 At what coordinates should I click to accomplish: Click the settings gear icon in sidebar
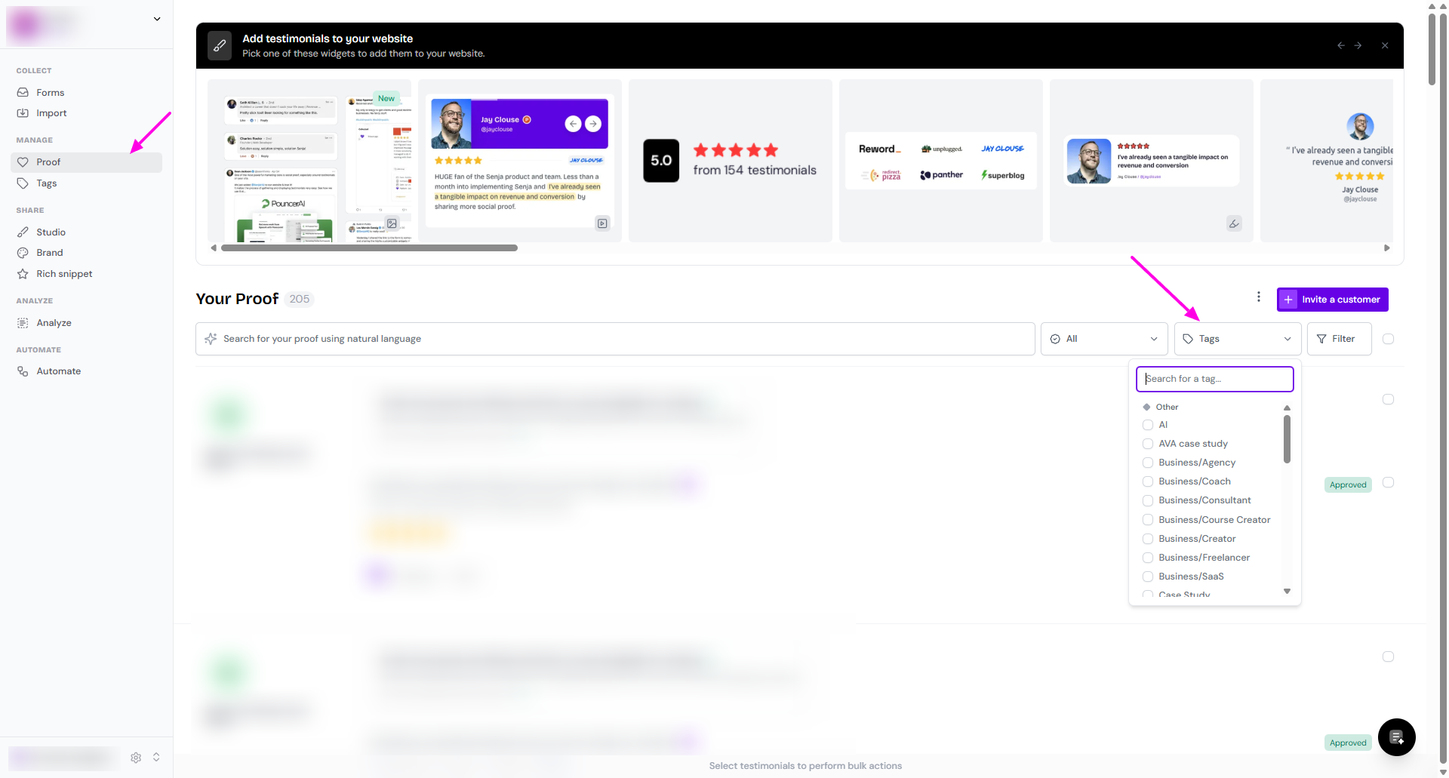pyautogui.click(x=136, y=758)
